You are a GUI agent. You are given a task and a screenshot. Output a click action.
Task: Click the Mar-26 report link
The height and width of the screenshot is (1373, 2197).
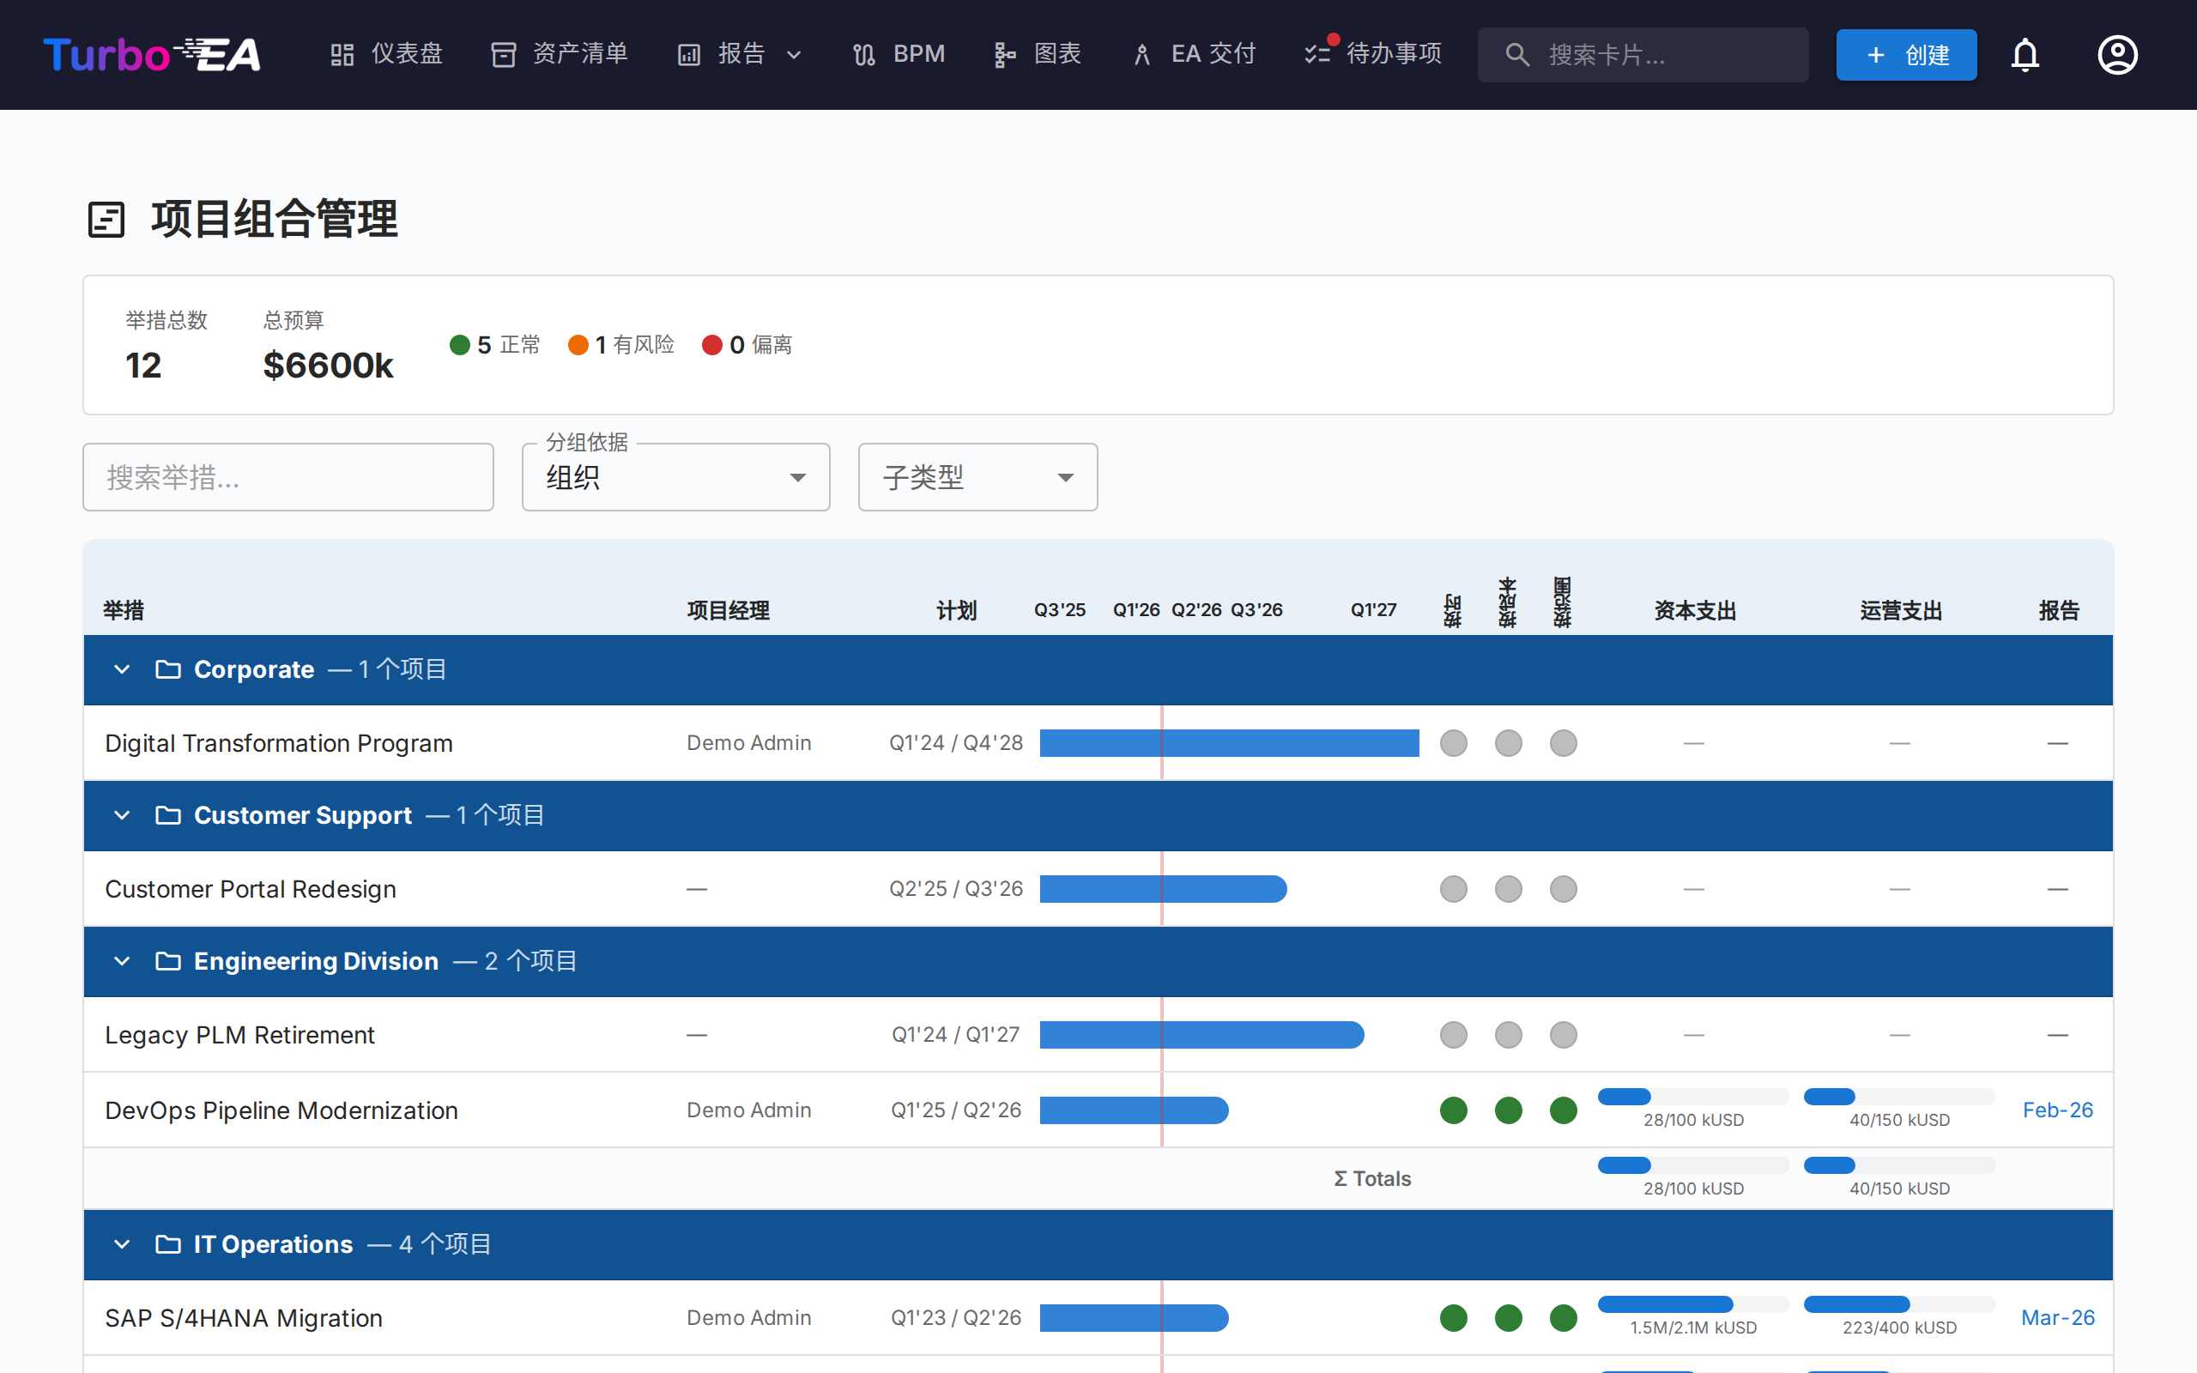(x=2057, y=1317)
